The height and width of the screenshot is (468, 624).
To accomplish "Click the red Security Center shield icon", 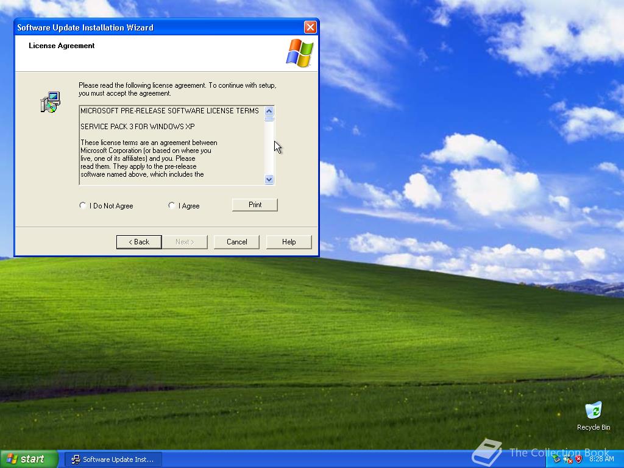I will [x=579, y=459].
